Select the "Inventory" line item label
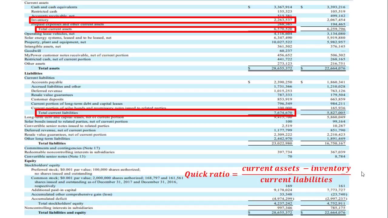This screenshot has width=388, height=218. (x=40, y=20)
